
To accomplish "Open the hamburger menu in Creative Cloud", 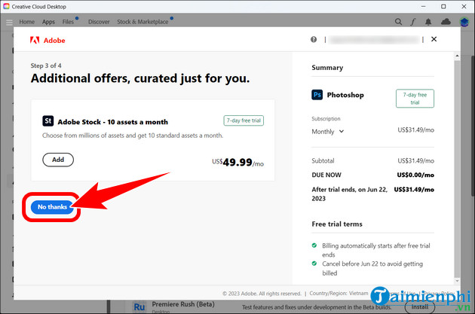I will (9, 22).
